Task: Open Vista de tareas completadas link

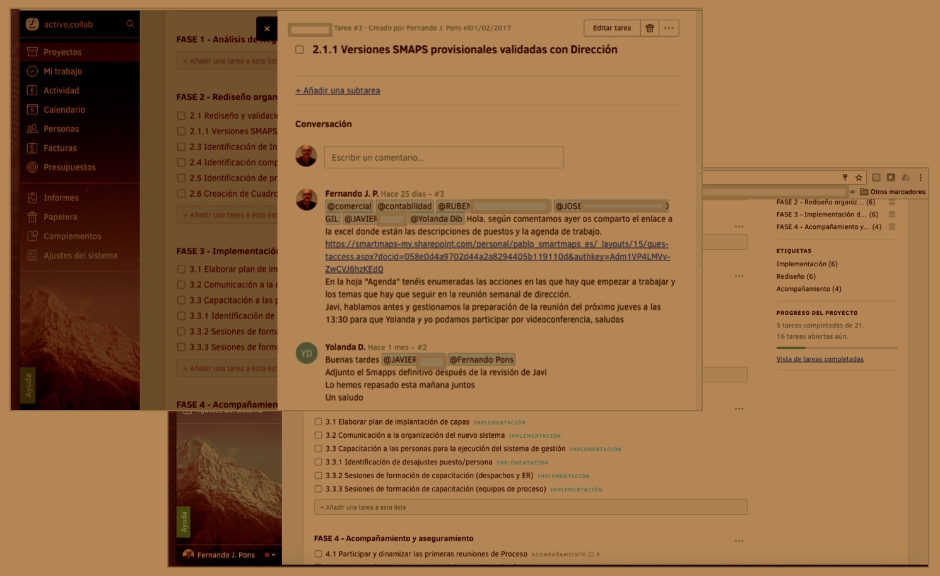Action: click(x=820, y=359)
